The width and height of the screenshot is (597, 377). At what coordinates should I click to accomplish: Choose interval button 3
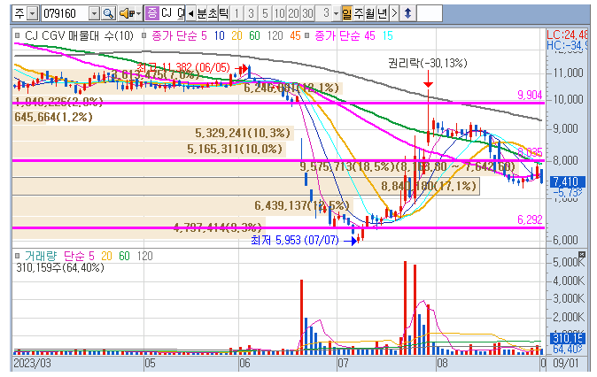251,13
